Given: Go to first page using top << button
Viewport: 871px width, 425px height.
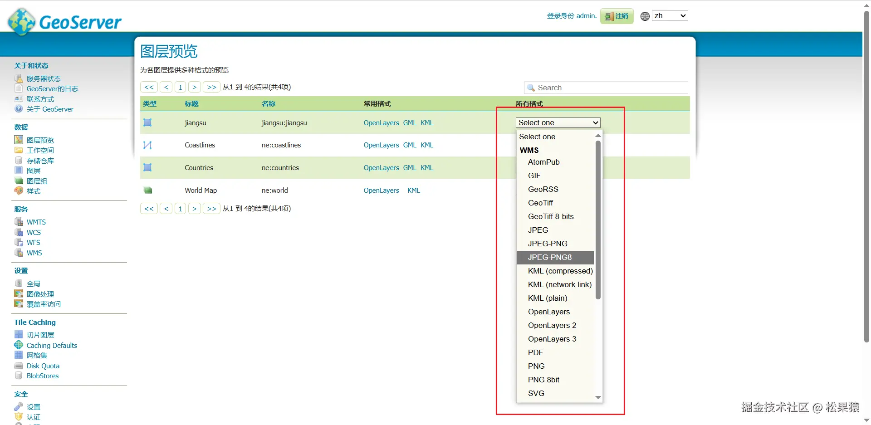Looking at the screenshot, I should pos(149,87).
